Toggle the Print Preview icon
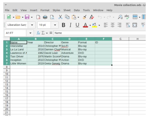Viewport: 148px width, 118px height. [x=52, y=17]
